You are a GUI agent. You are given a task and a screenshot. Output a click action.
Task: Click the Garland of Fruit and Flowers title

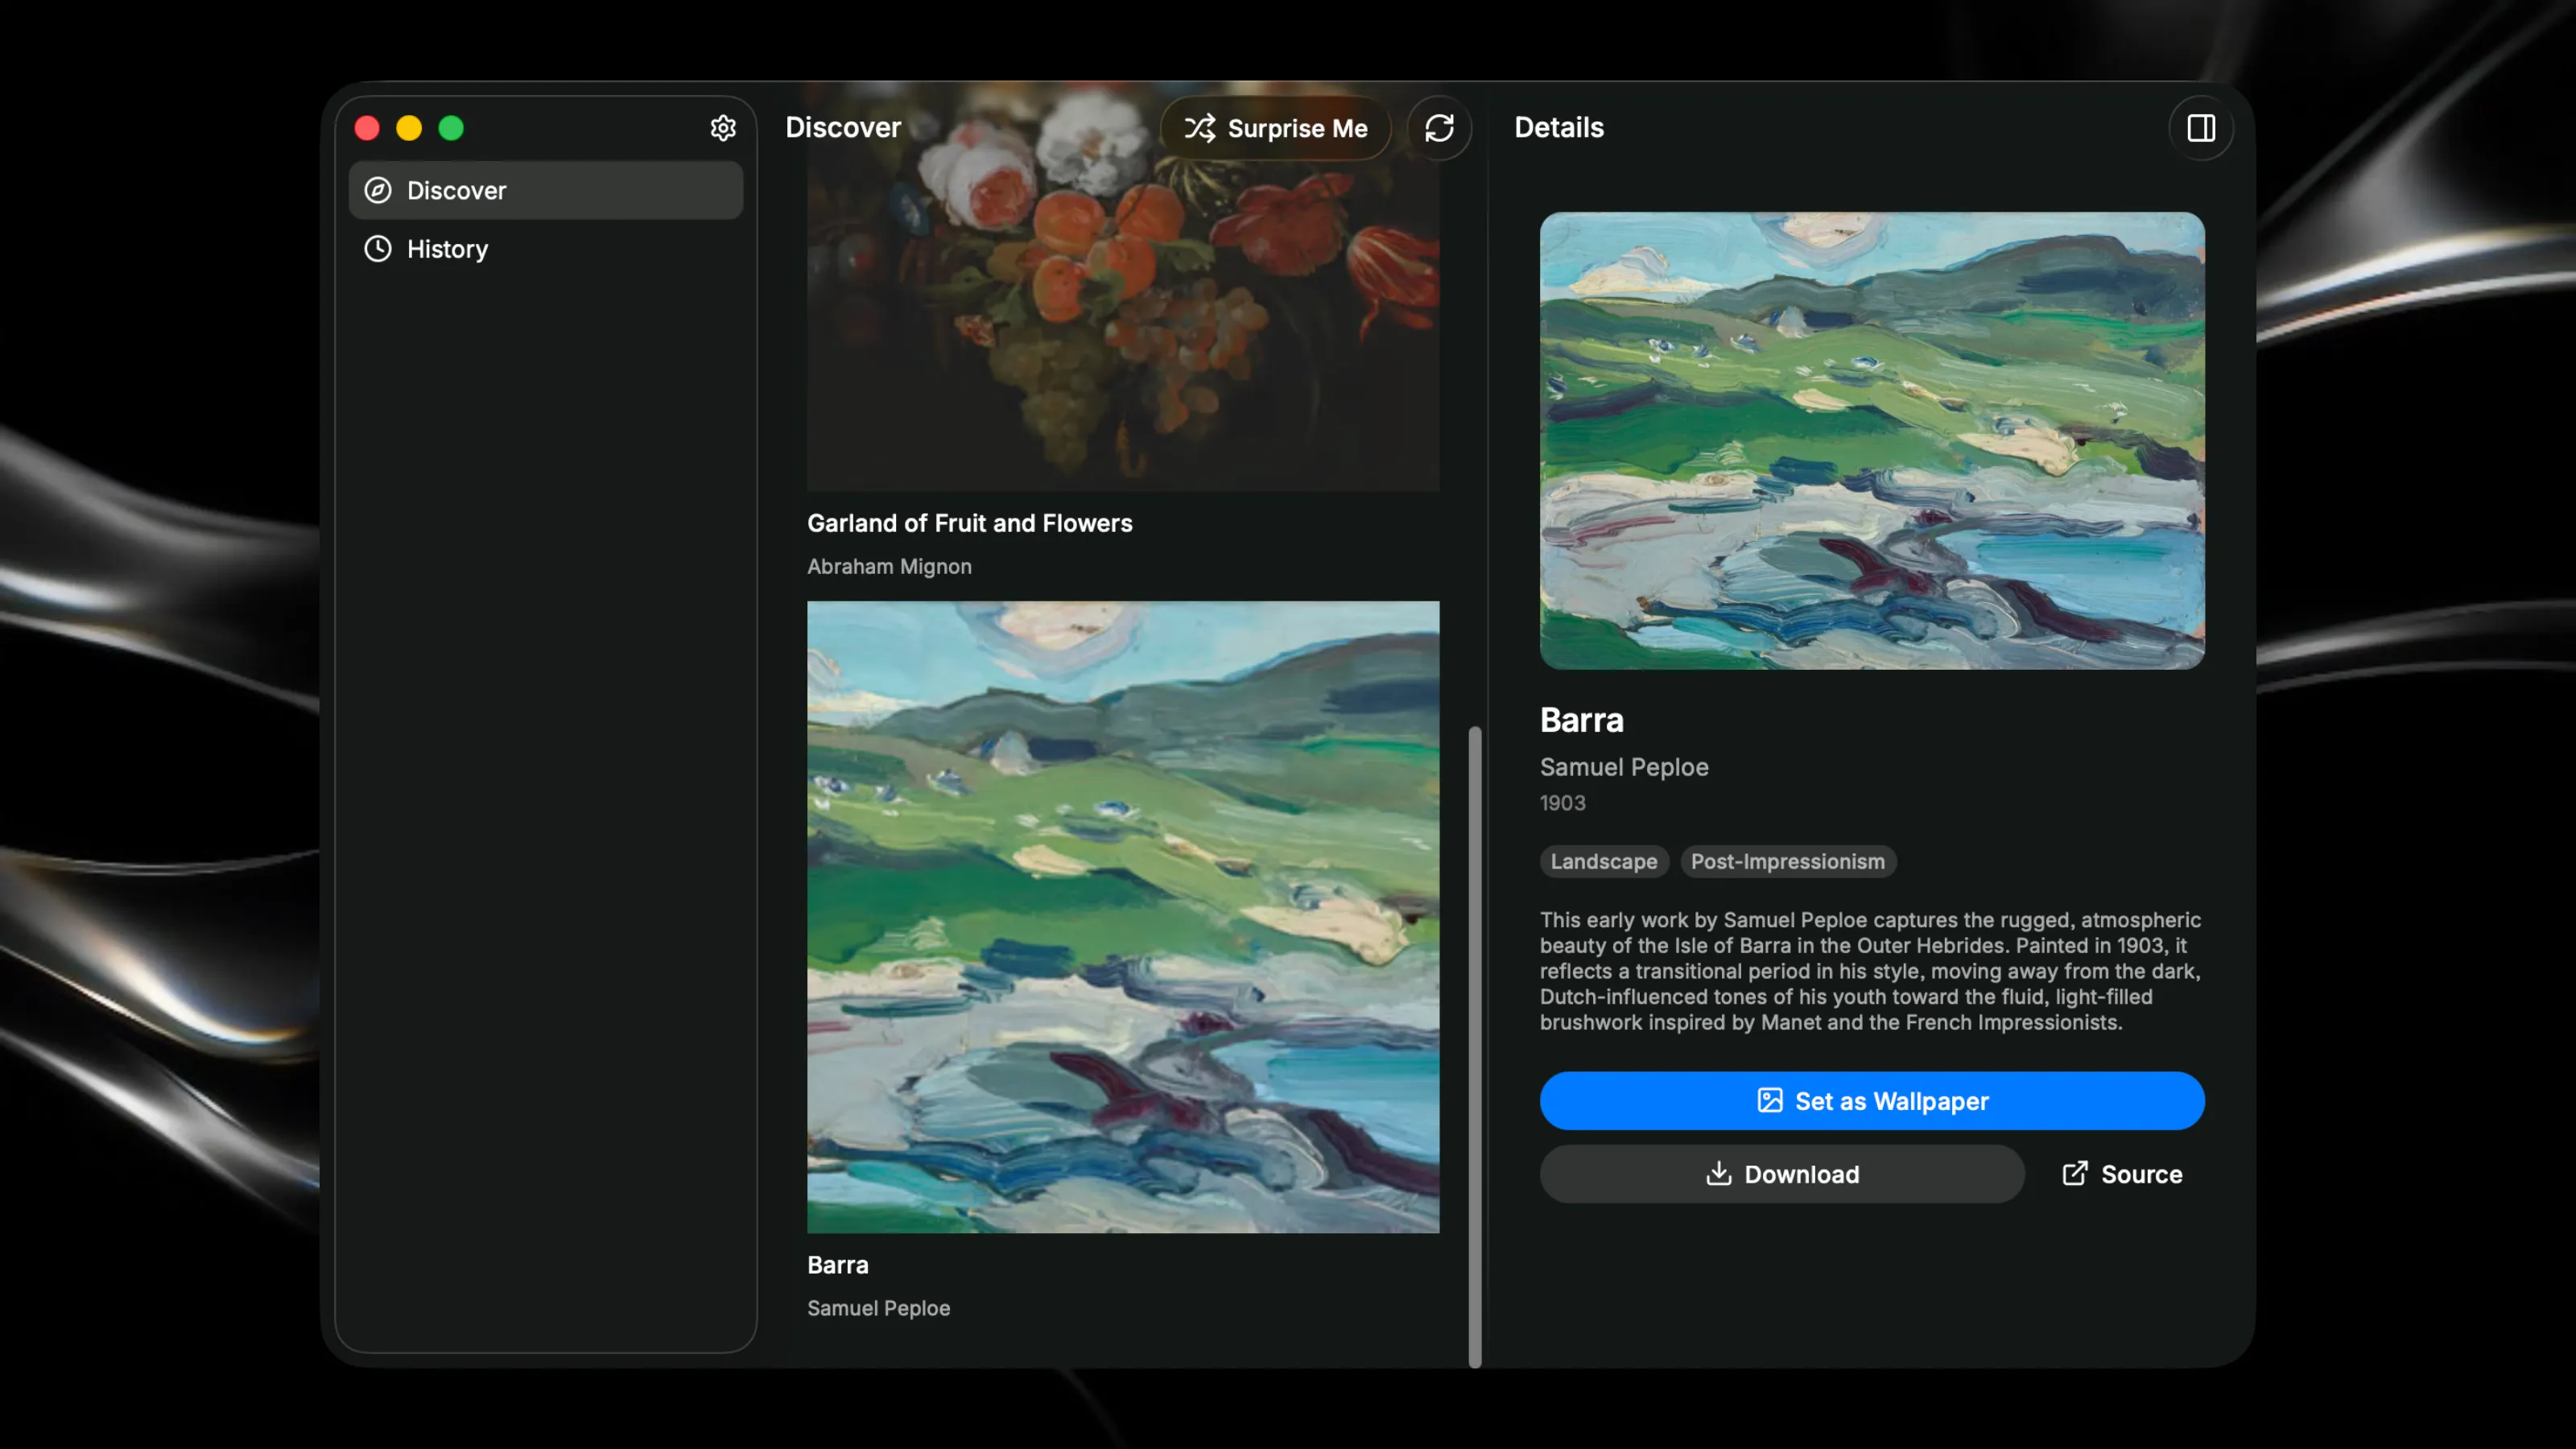(x=970, y=523)
